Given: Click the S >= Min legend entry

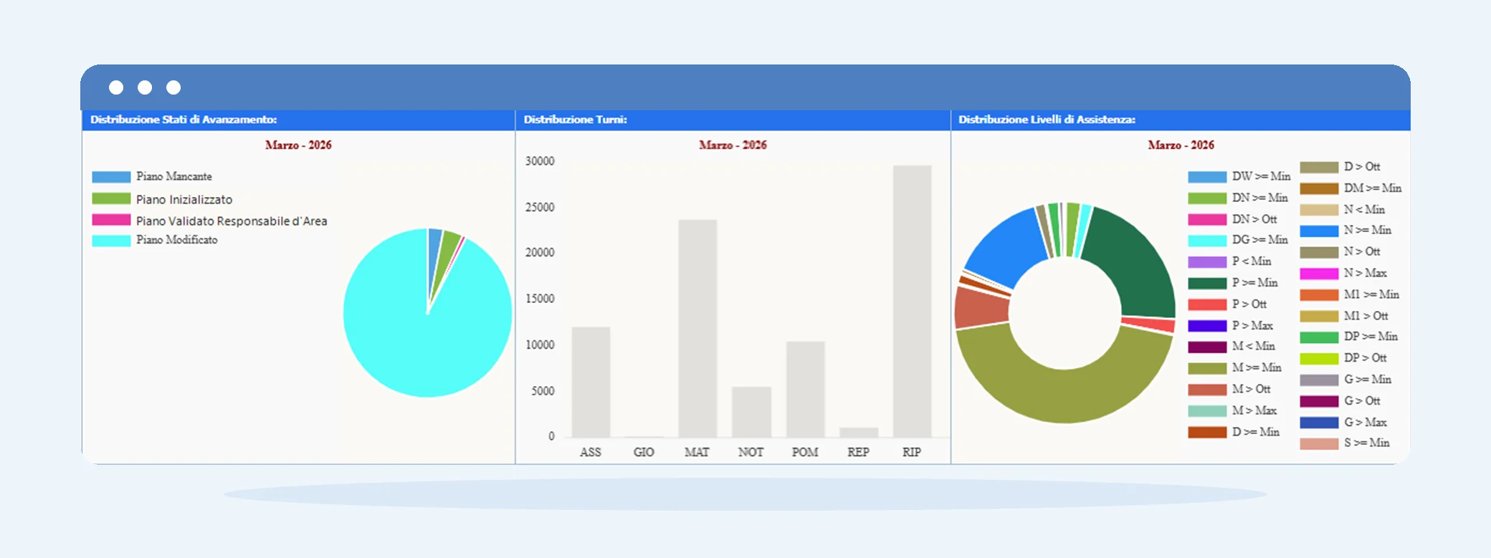Looking at the screenshot, I should (x=1345, y=443).
